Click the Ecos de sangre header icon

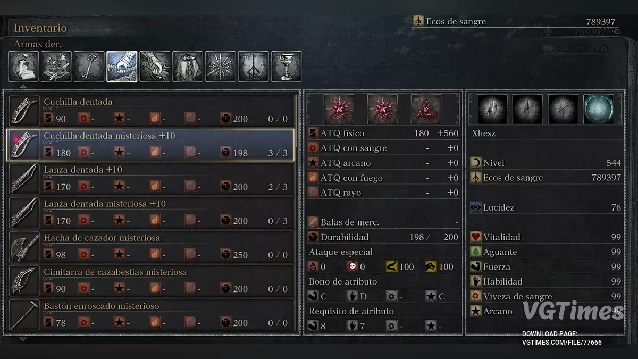418,21
